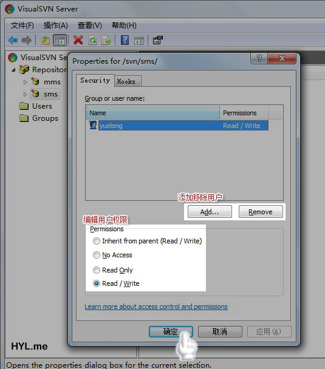Switch to the Security tab

tap(95, 81)
